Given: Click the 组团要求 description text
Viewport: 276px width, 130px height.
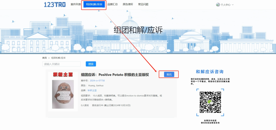Looking at the screenshot, I should pyautogui.click(x=121, y=98).
